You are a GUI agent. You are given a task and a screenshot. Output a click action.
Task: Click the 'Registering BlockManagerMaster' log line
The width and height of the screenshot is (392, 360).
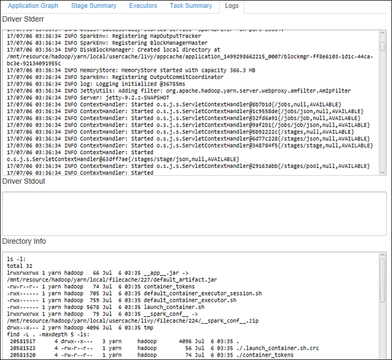(107, 43)
